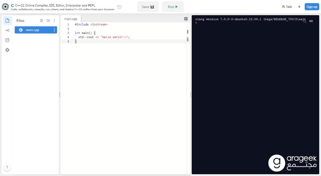Open the version control sidebar icon
This screenshot has width=321, height=176.
[7, 30]
